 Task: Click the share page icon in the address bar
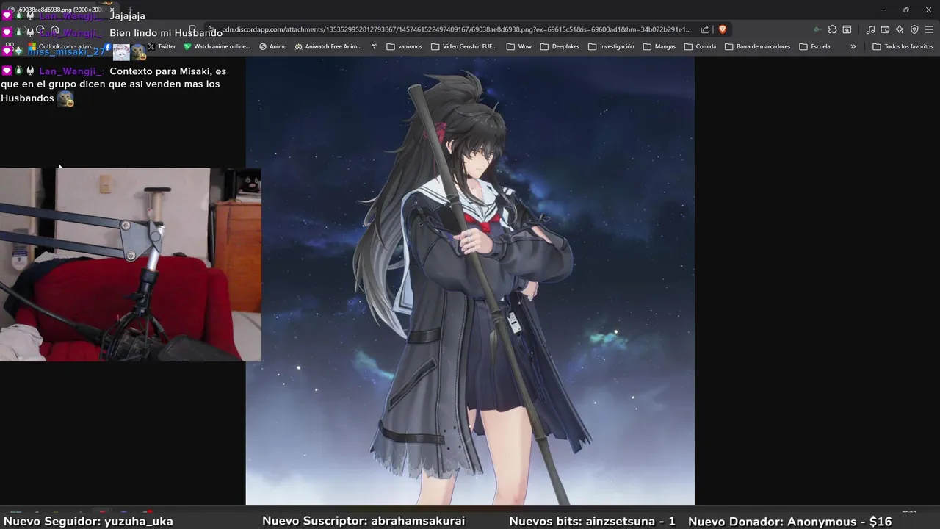(x=705, y=29)
